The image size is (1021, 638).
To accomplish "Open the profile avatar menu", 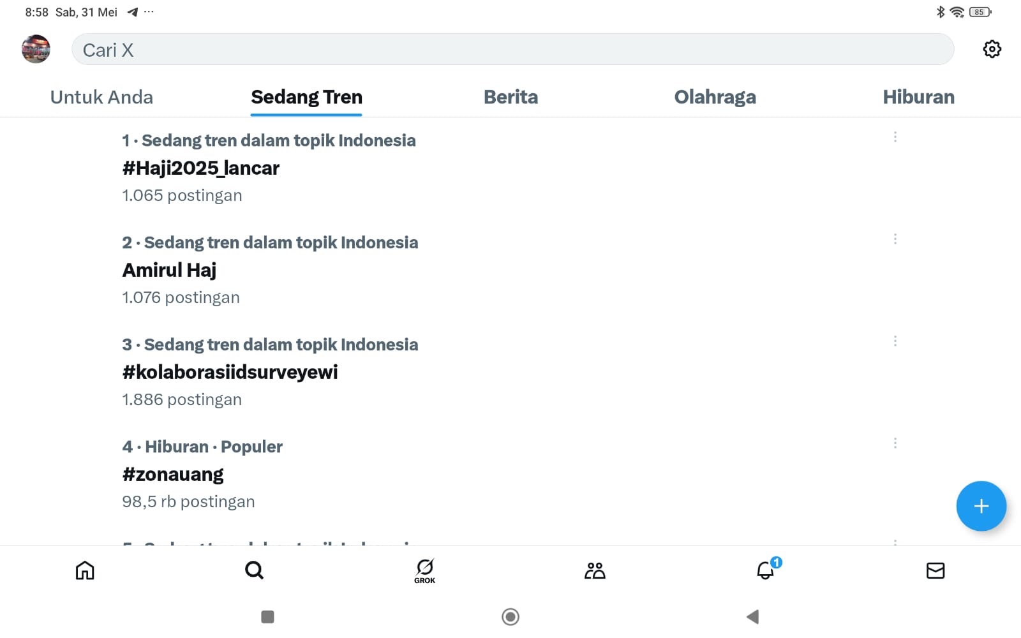I will point(36,49).
